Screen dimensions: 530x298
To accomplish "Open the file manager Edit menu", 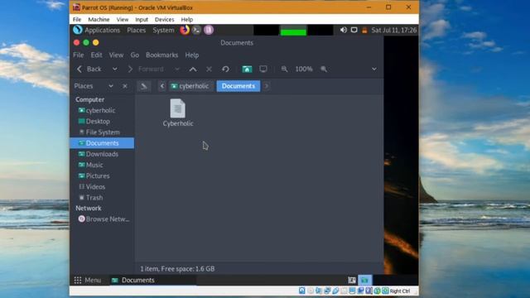I will 96,55.
